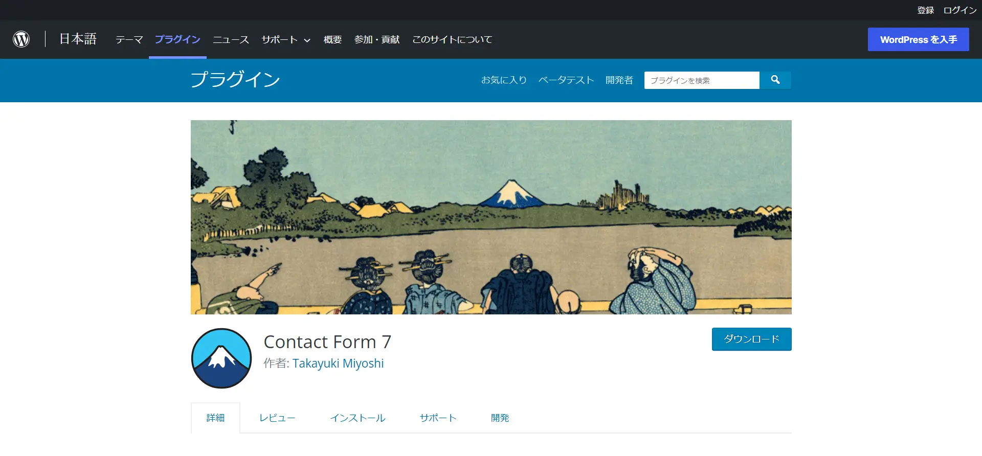Focus the プラグインを検索 search field
The width and height of the screenshot is (982, 456).
coord(702,80)
